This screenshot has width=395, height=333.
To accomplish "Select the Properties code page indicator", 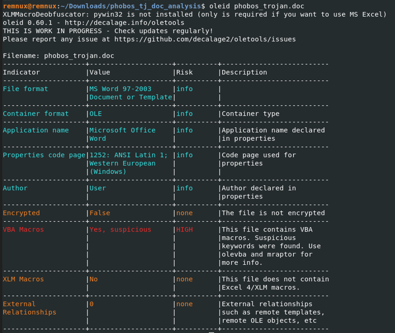I will pyautogui.click(x=44, y=155).
